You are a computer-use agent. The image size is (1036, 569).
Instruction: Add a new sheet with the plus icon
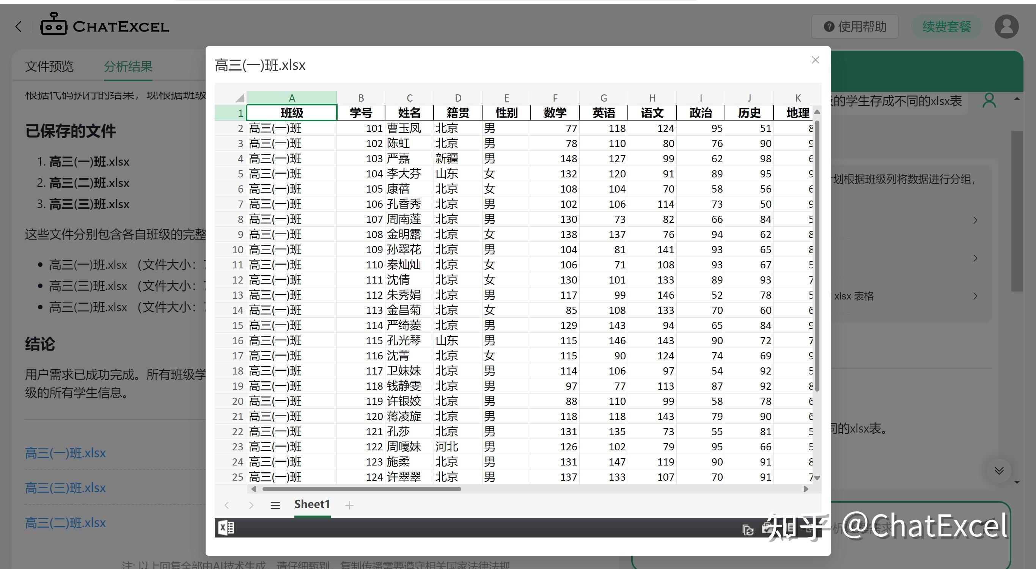pyautogui.click(x=349, y=505)
